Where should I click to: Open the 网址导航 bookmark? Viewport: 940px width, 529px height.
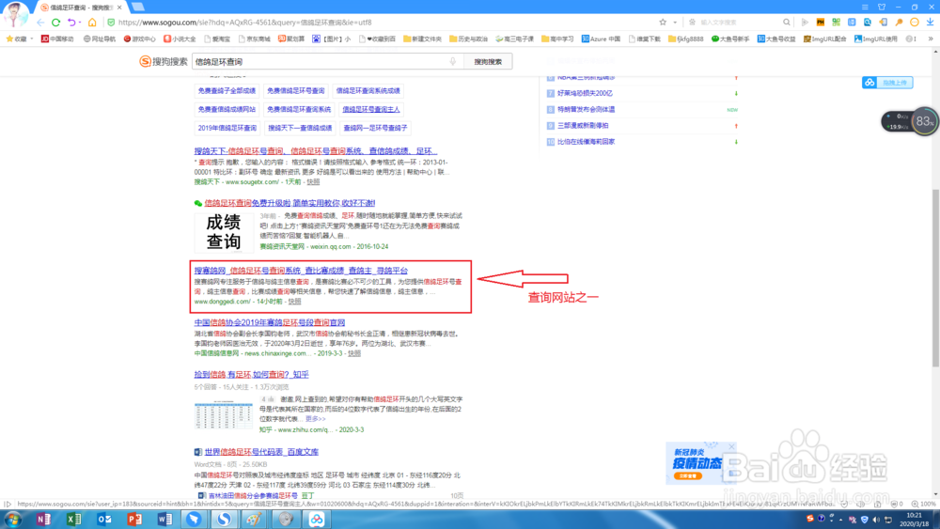click(100, 39)
